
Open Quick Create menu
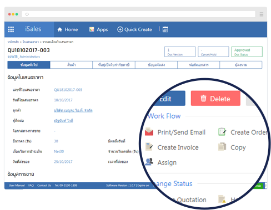(134, 29)
